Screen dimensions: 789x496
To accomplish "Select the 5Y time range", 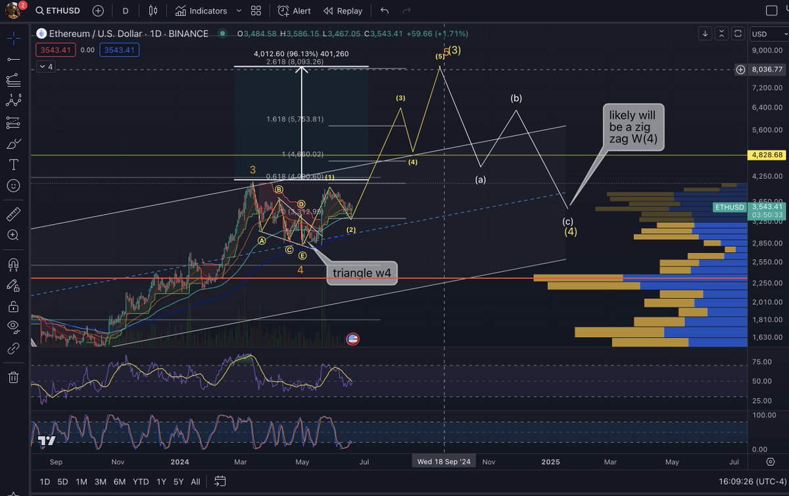I will coord(178,482).
